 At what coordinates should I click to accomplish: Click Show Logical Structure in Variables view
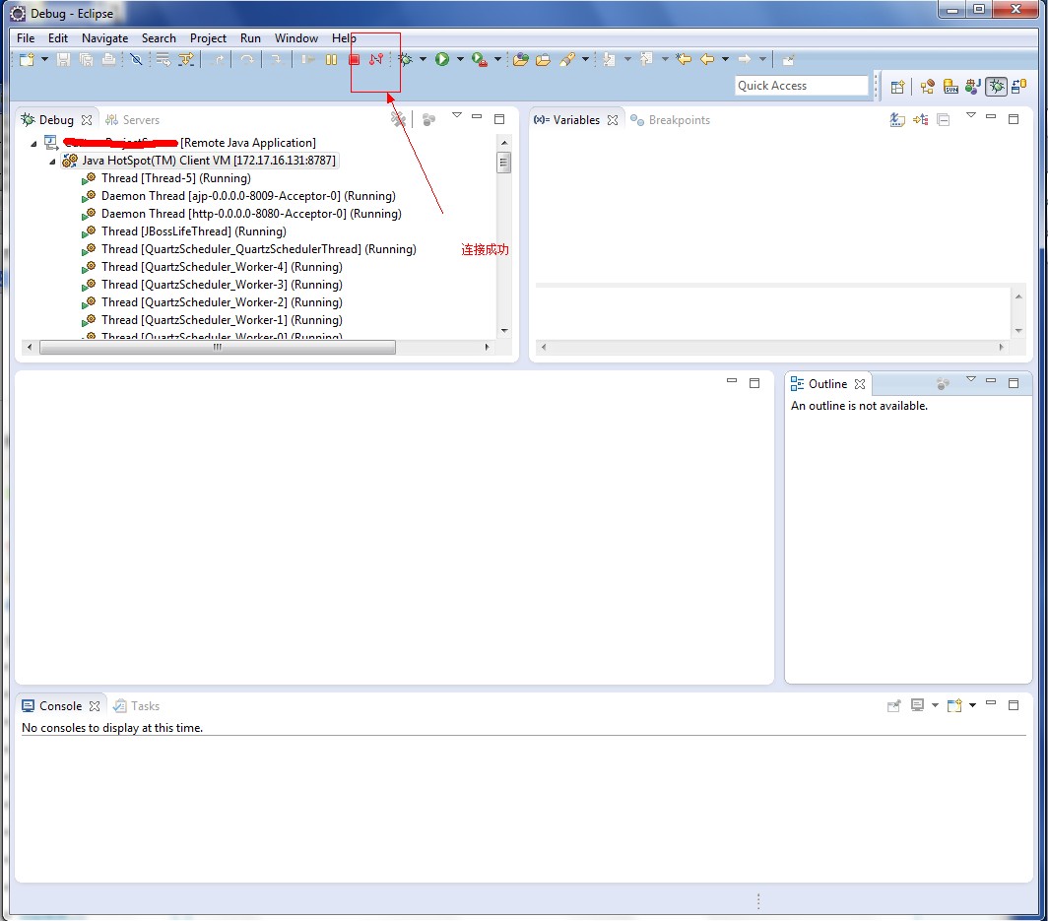(921, 120)
